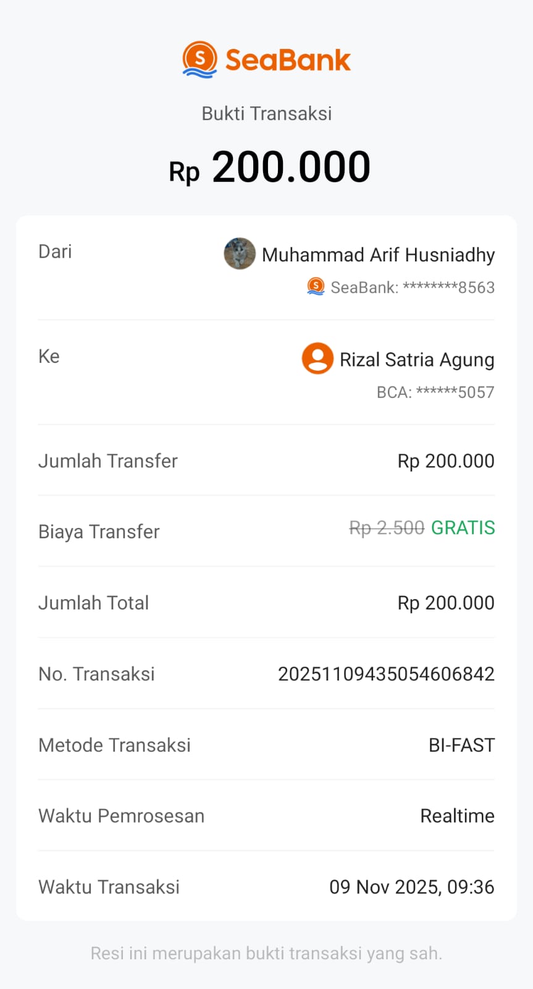Screen dimensions: 533x989
Task: Tap the Jumlah Transfer amount Rp 200.000
Action: click(x=445, y=461)
